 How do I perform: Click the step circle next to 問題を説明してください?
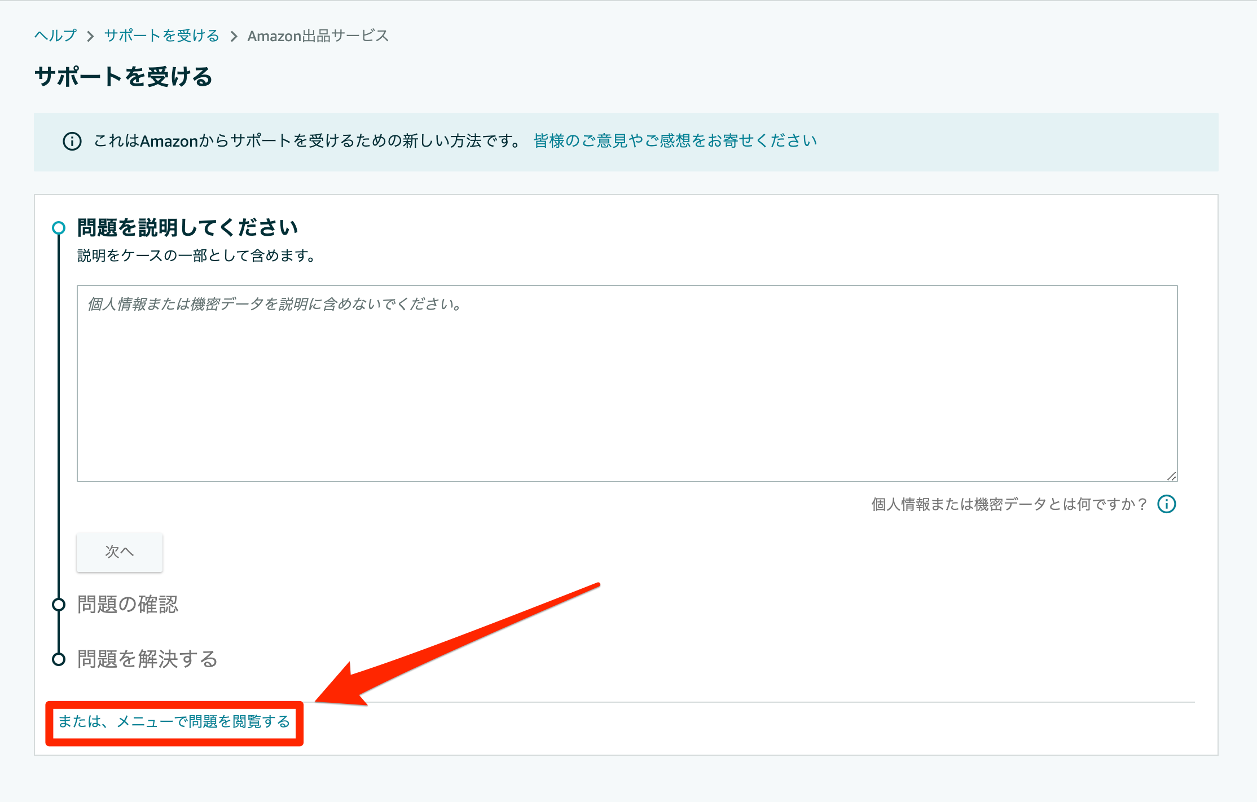pos(59,228)
